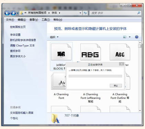Screen dimensions: 145x129
Task: Expand the arrow after 字体 breadcrumb
Action: pos(60,13)
